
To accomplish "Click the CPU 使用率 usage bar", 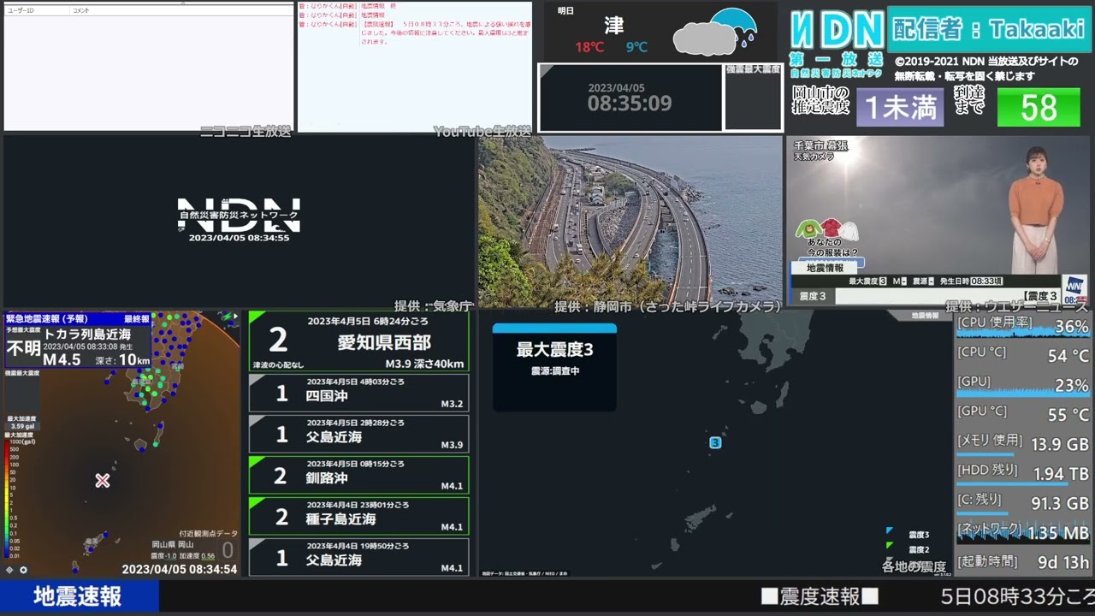I will [x=1022, y=326].
